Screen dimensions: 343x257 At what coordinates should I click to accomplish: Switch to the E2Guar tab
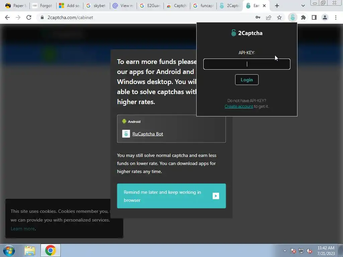[150, 6]
